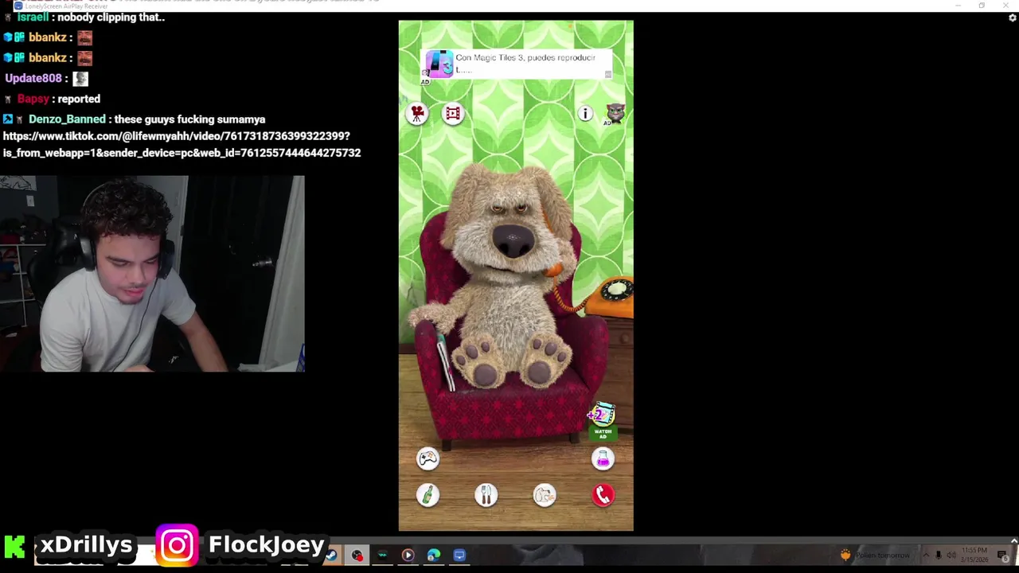
Task: Click the Bapsy username in chat
Action: tap(33, 99)
